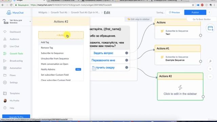Choose Mark conversation as Open
Image resolution: width=217 pixels, height=122 pixels.
pos(61,64)
